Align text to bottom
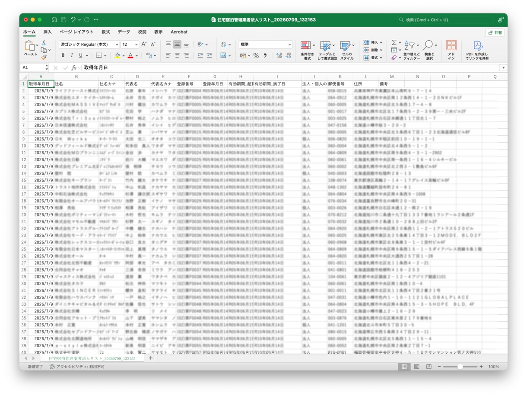 coord(186,45)
